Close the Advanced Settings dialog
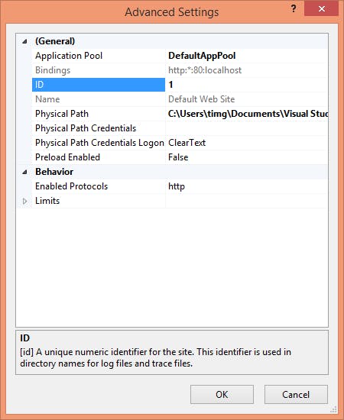The width and height of the screenshot is (344, 420). (321, 9)
